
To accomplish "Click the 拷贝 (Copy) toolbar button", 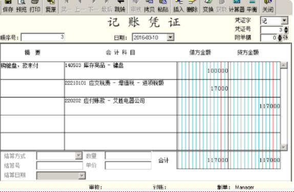I will pyautogui.click(x=149, y=6).
